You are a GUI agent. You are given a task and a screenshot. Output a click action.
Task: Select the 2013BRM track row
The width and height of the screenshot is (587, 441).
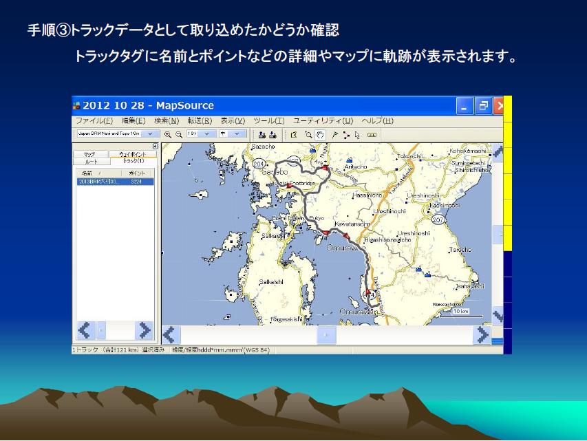116,182
